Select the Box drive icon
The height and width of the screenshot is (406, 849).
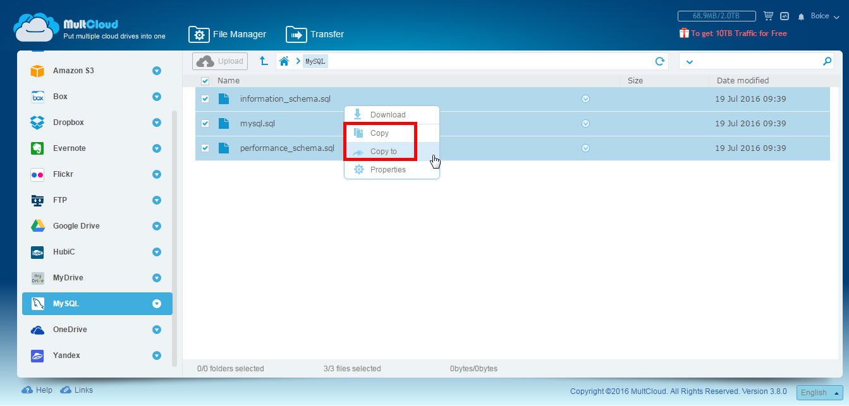coord(37,97)
